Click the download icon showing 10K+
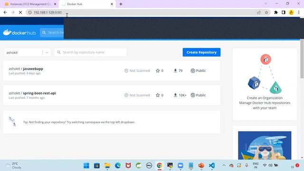This screenshot has height=171, width=304. (175, 95)
